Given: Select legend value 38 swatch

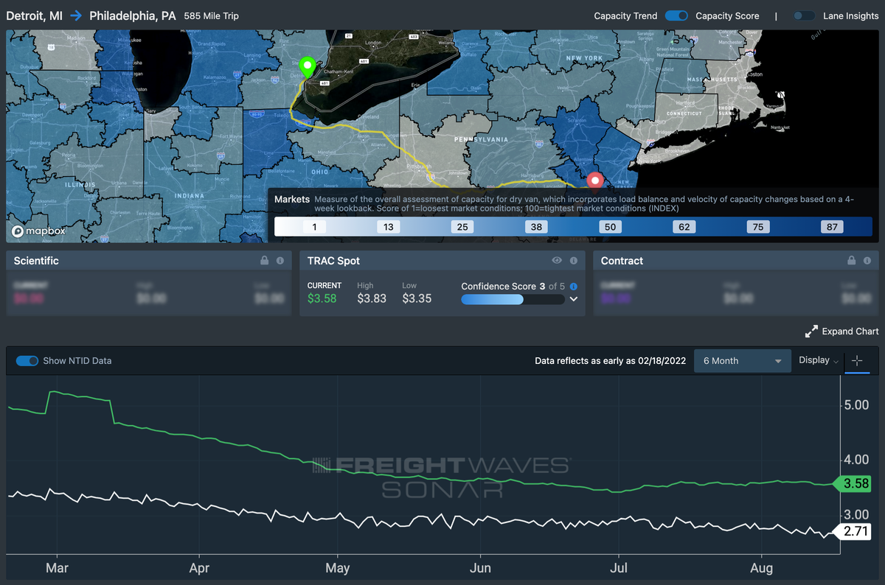Looking at the screenshot, I should click(536, 227).
